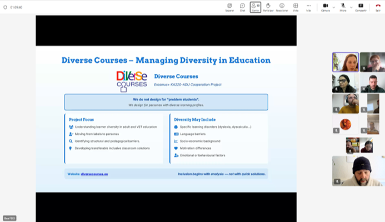Click muted mic icon on the green hoodie tile

coord(364,89)
